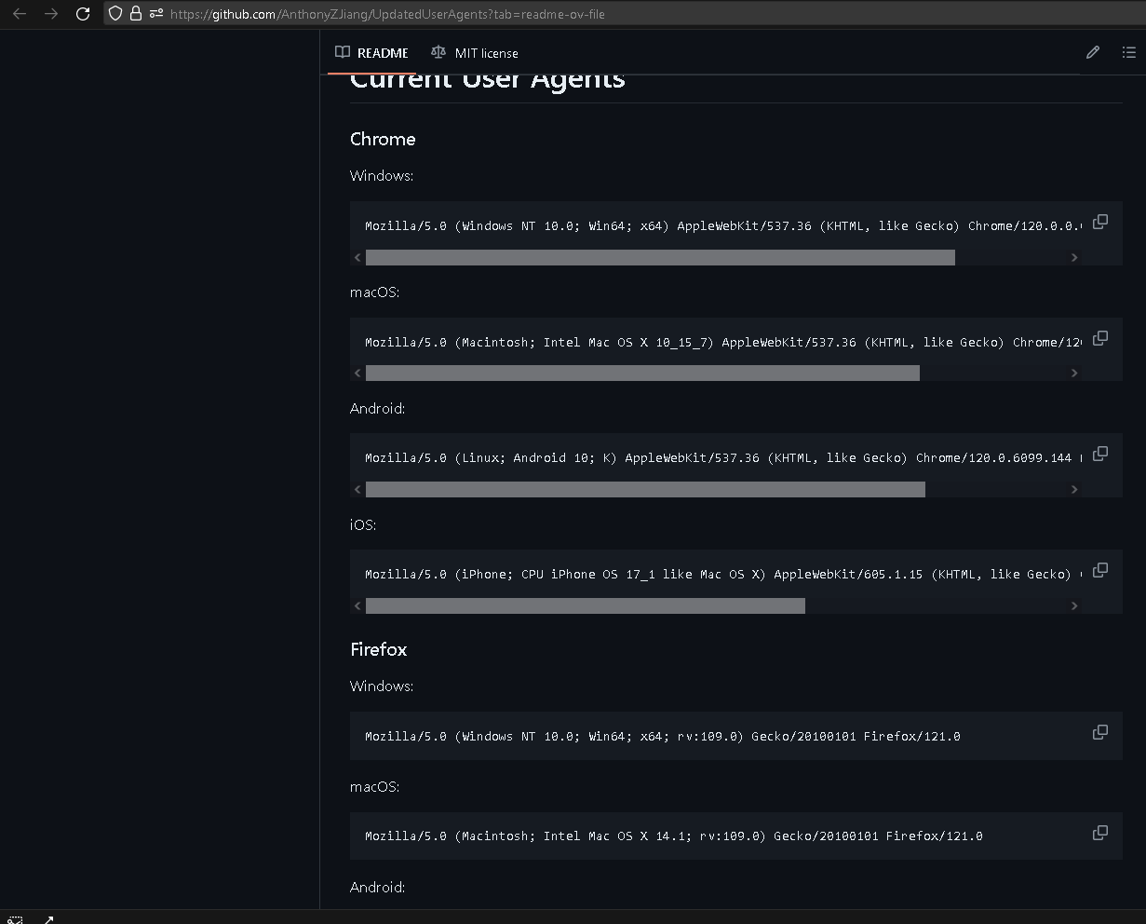Image resolution: width=1146 pixels, height=924 pixels.
Task: Copy the Firefox Windows user agent string
Action: [1099, 732]
